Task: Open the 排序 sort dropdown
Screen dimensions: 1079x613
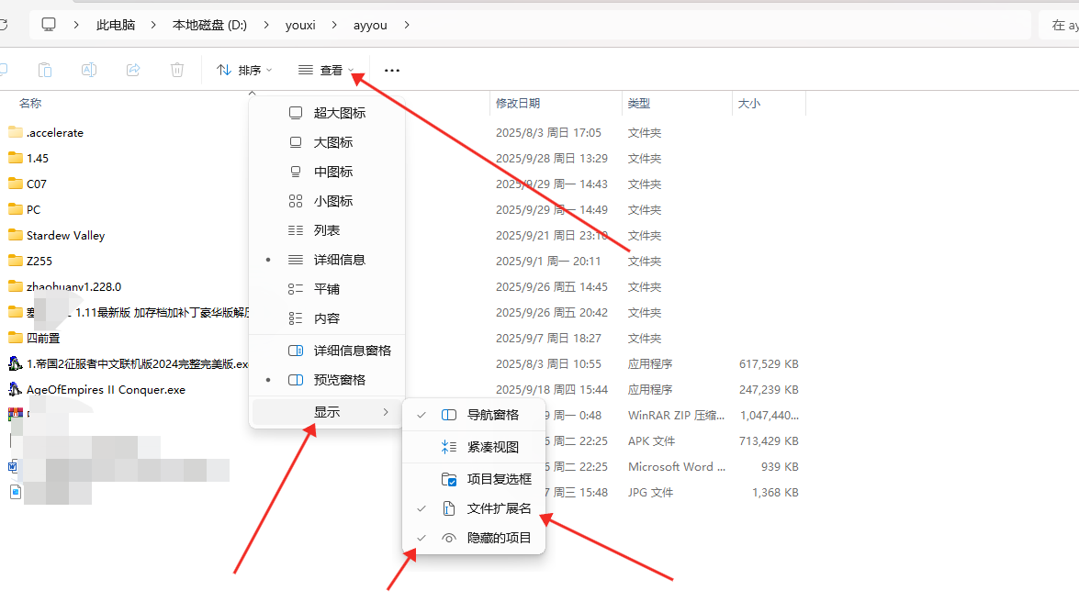Action: 244,70
